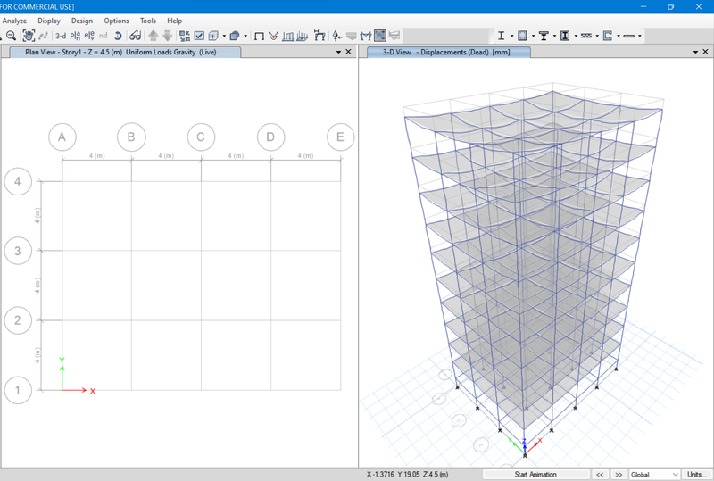This screenshot has width=714, height=481.
Task: Toggle perspective glasses icon
Action: point(136,36)
